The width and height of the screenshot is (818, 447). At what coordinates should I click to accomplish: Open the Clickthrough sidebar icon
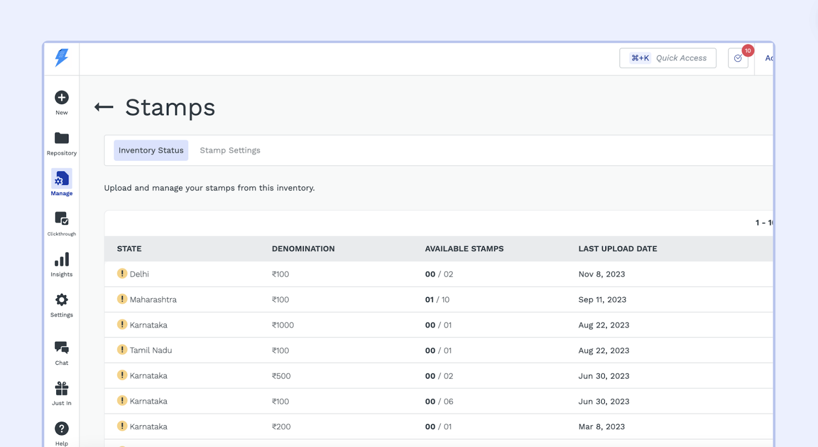pyautogui.click(x=62, y=219)
